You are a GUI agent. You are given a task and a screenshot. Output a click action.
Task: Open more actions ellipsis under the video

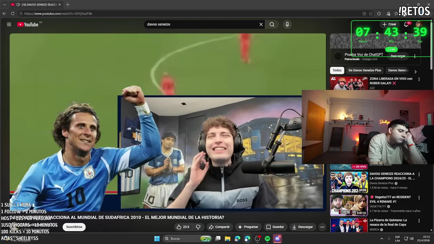(x=322, y=227)
